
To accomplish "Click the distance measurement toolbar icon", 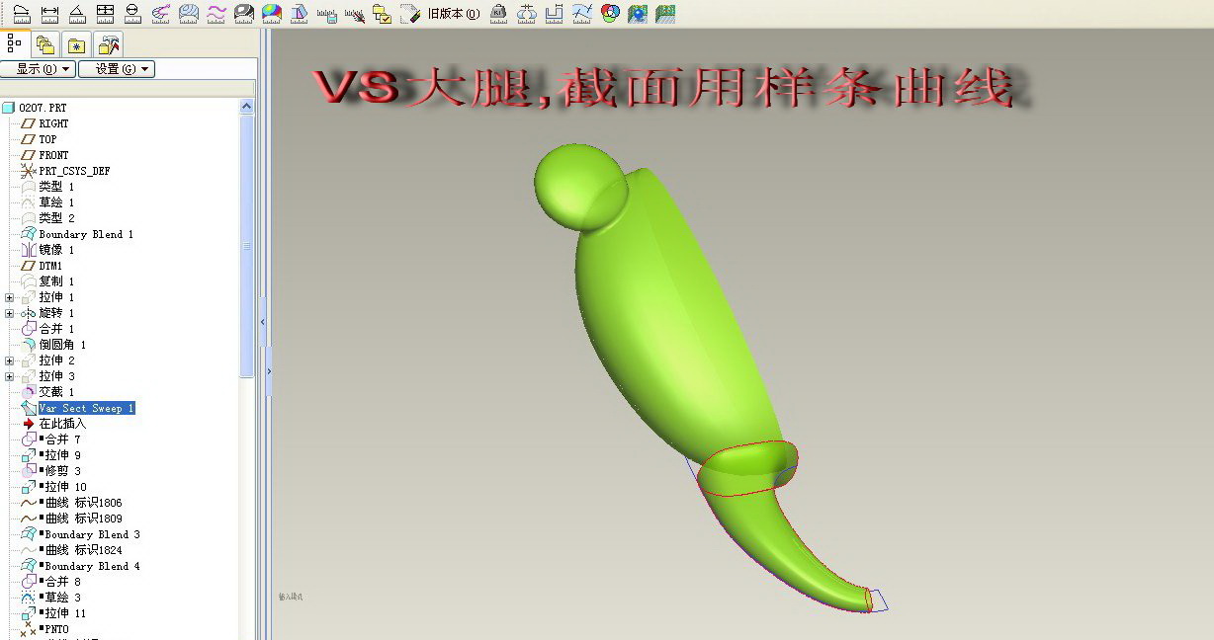I will click(21, 14).
